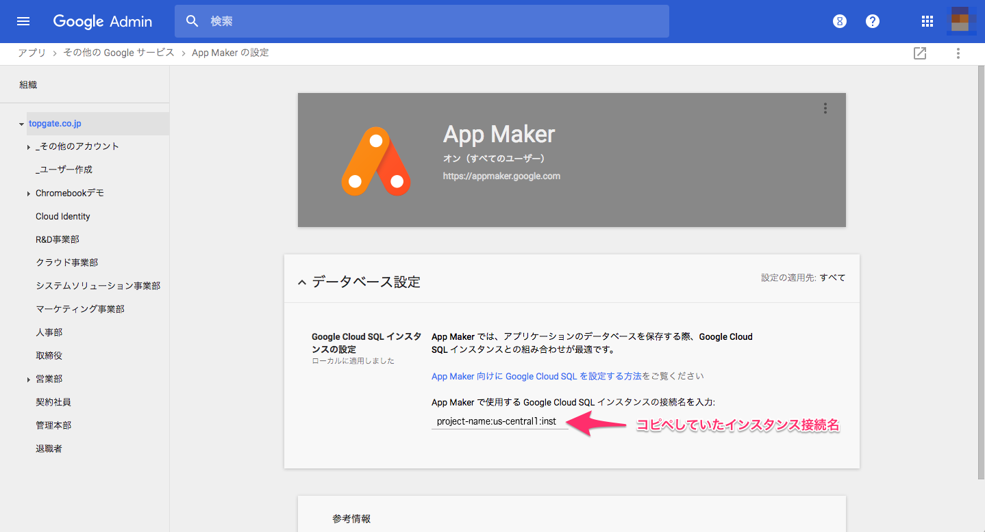Click the search magnifier icon
This screenshot has height=532, width=985.
point(192,21)
